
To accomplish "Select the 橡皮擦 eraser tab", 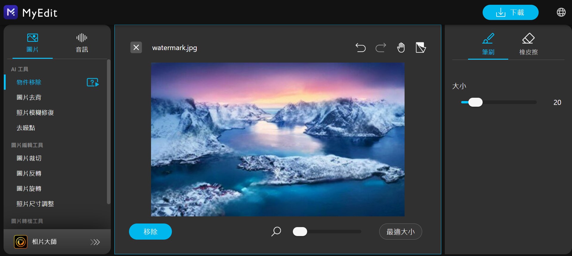I will click(x=529, y=44).
